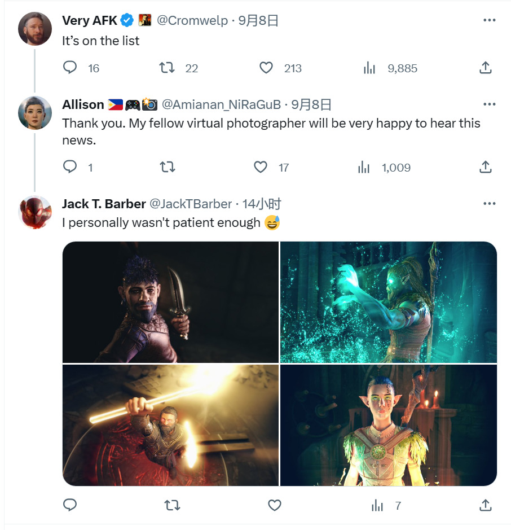Reply to Allison's tweet
Image resolution: width=511 pixels, height=530 pixels.
tap(70, 167)
